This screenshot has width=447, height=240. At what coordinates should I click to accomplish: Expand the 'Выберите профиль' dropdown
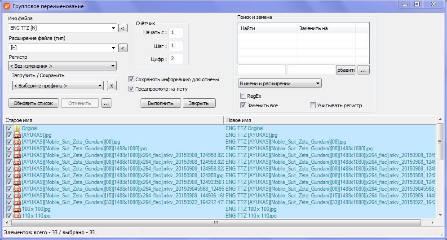pyautogui.click(x=58, y=86)
